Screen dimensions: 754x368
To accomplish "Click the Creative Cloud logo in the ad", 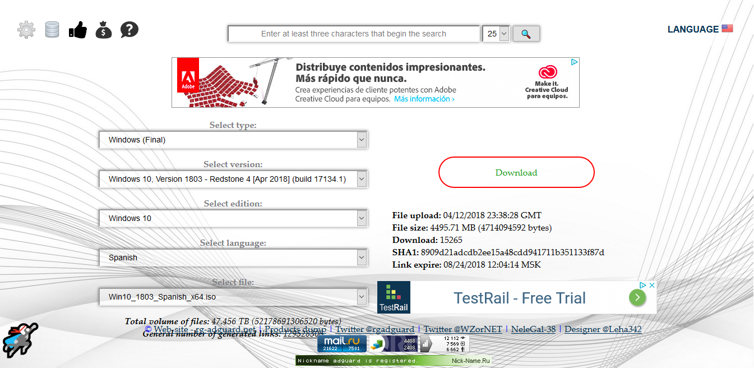I will [x=548, y=72].
